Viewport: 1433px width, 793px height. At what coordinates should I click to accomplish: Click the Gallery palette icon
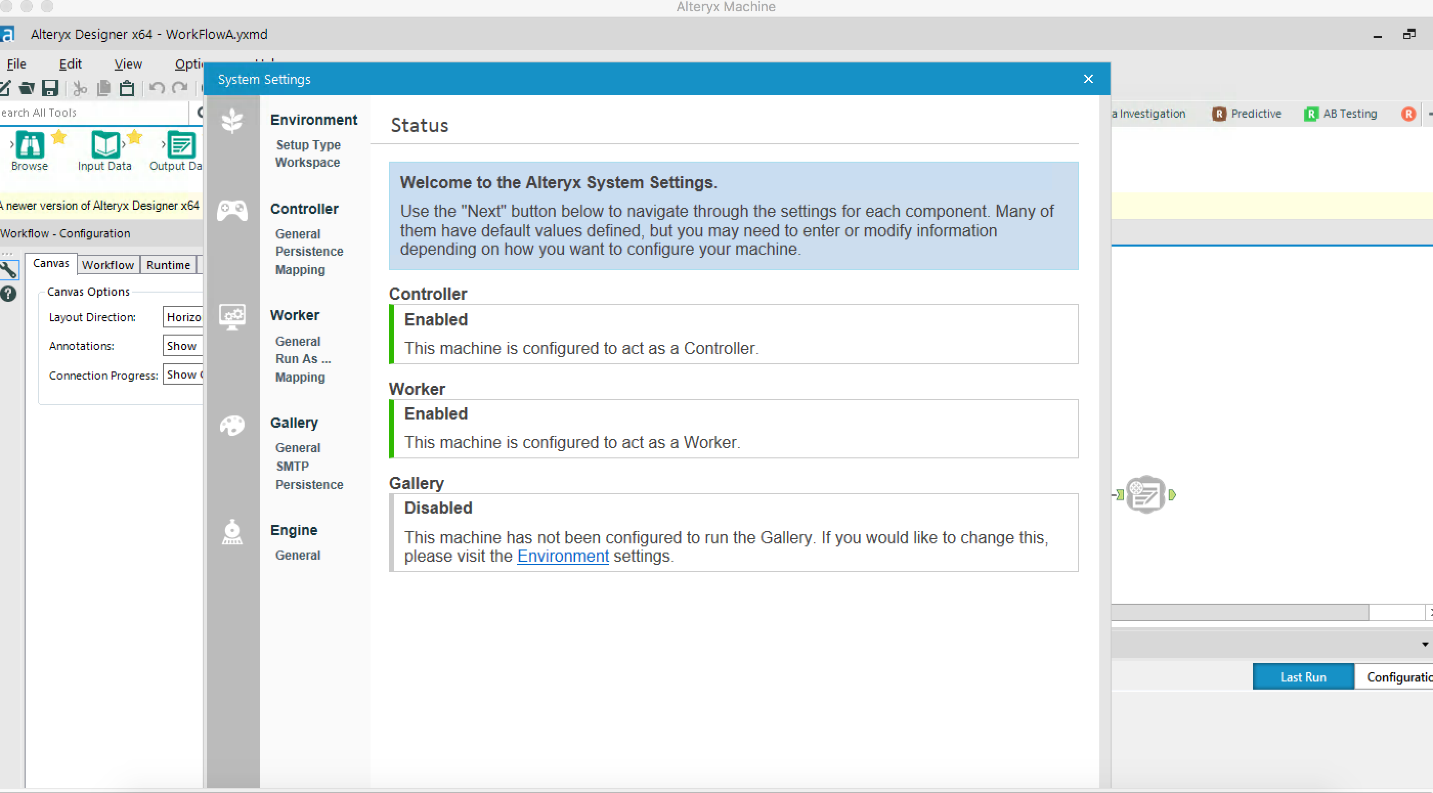[232, 426]
